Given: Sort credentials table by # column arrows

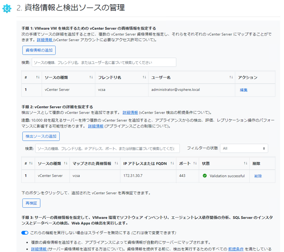Looking at the screenshot, I should 38,77.
